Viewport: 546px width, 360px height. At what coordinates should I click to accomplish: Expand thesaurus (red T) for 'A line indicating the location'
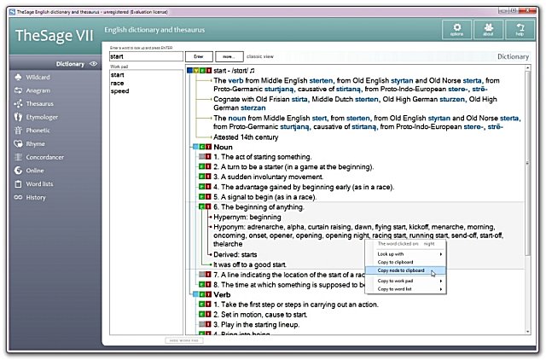208,275
